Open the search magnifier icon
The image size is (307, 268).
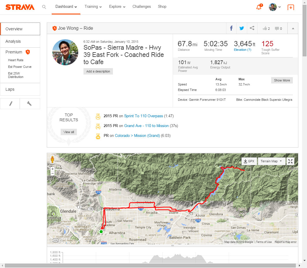coord(44,7)
